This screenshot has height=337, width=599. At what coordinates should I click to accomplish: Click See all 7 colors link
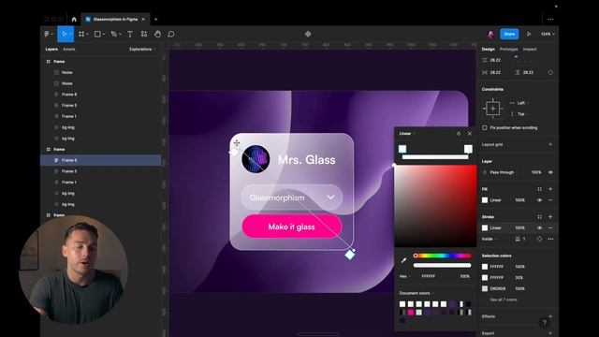(504, 300)
